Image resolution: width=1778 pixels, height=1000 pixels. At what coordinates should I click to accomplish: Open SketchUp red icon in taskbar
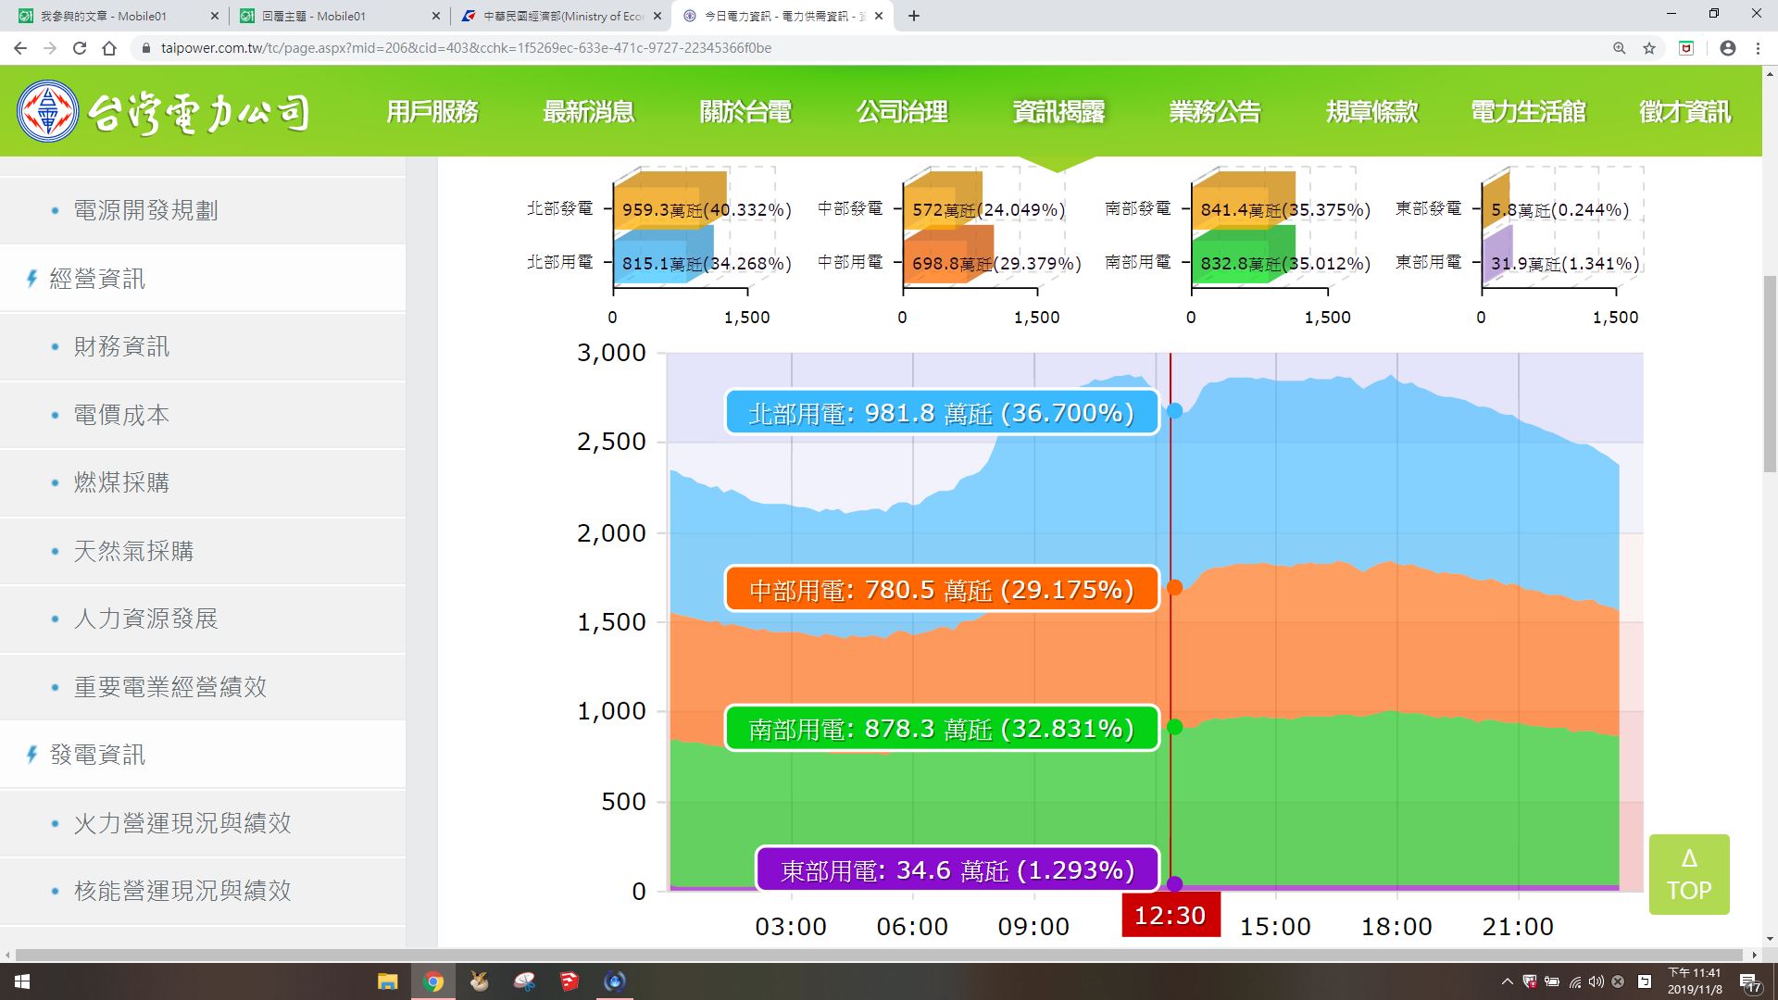click(x=569, y=981)
